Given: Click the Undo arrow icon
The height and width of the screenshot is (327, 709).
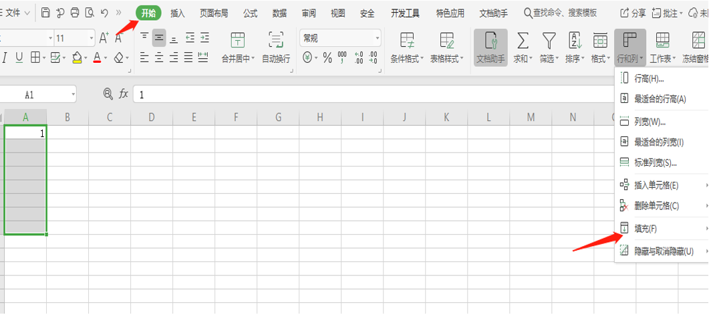Looking at the screenshot, I should click(x=104, y=13).
